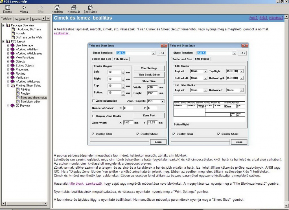Go back with the Vissza arrow icon
The image size is (289, 210).
[24, 7]
